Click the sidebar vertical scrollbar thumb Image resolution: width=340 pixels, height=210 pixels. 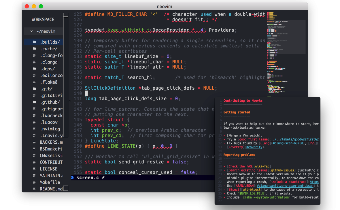(x=66, y=77)
